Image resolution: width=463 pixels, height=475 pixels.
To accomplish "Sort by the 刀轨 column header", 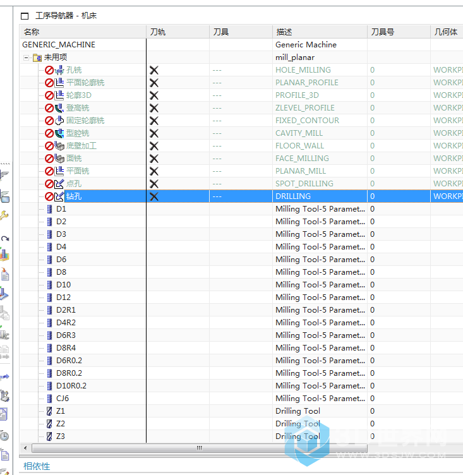I will point(178,32).
